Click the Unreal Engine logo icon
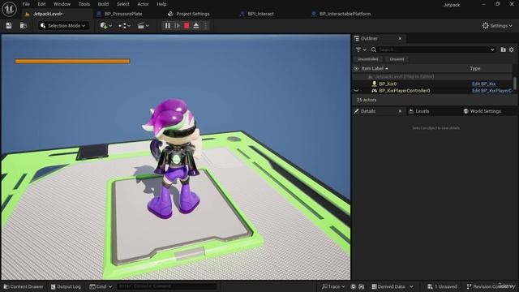The image size is (519, 292). [x=9, y=9]
